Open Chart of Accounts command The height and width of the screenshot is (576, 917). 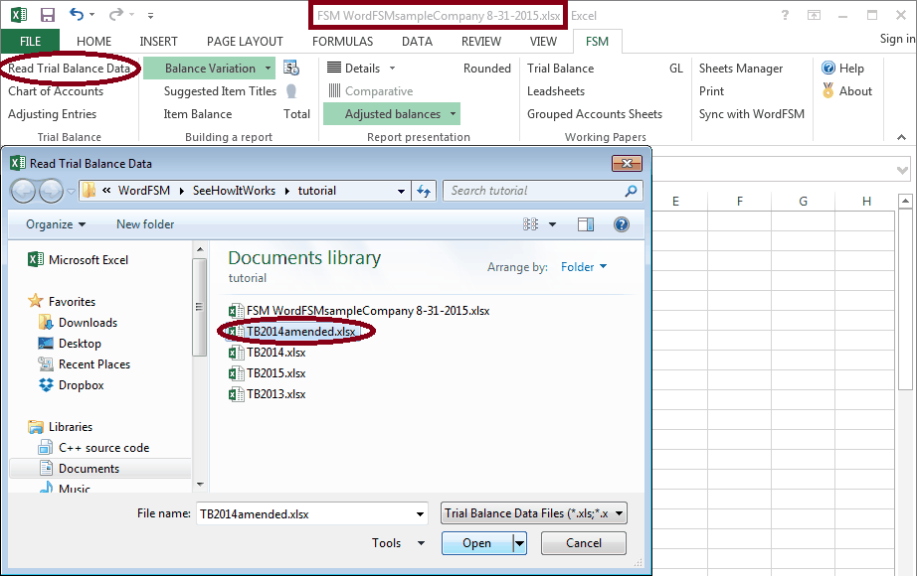(56, 91)
